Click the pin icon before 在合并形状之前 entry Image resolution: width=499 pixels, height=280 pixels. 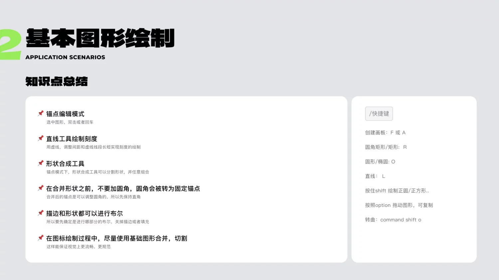pyautogui.click(x=41, y=188)
